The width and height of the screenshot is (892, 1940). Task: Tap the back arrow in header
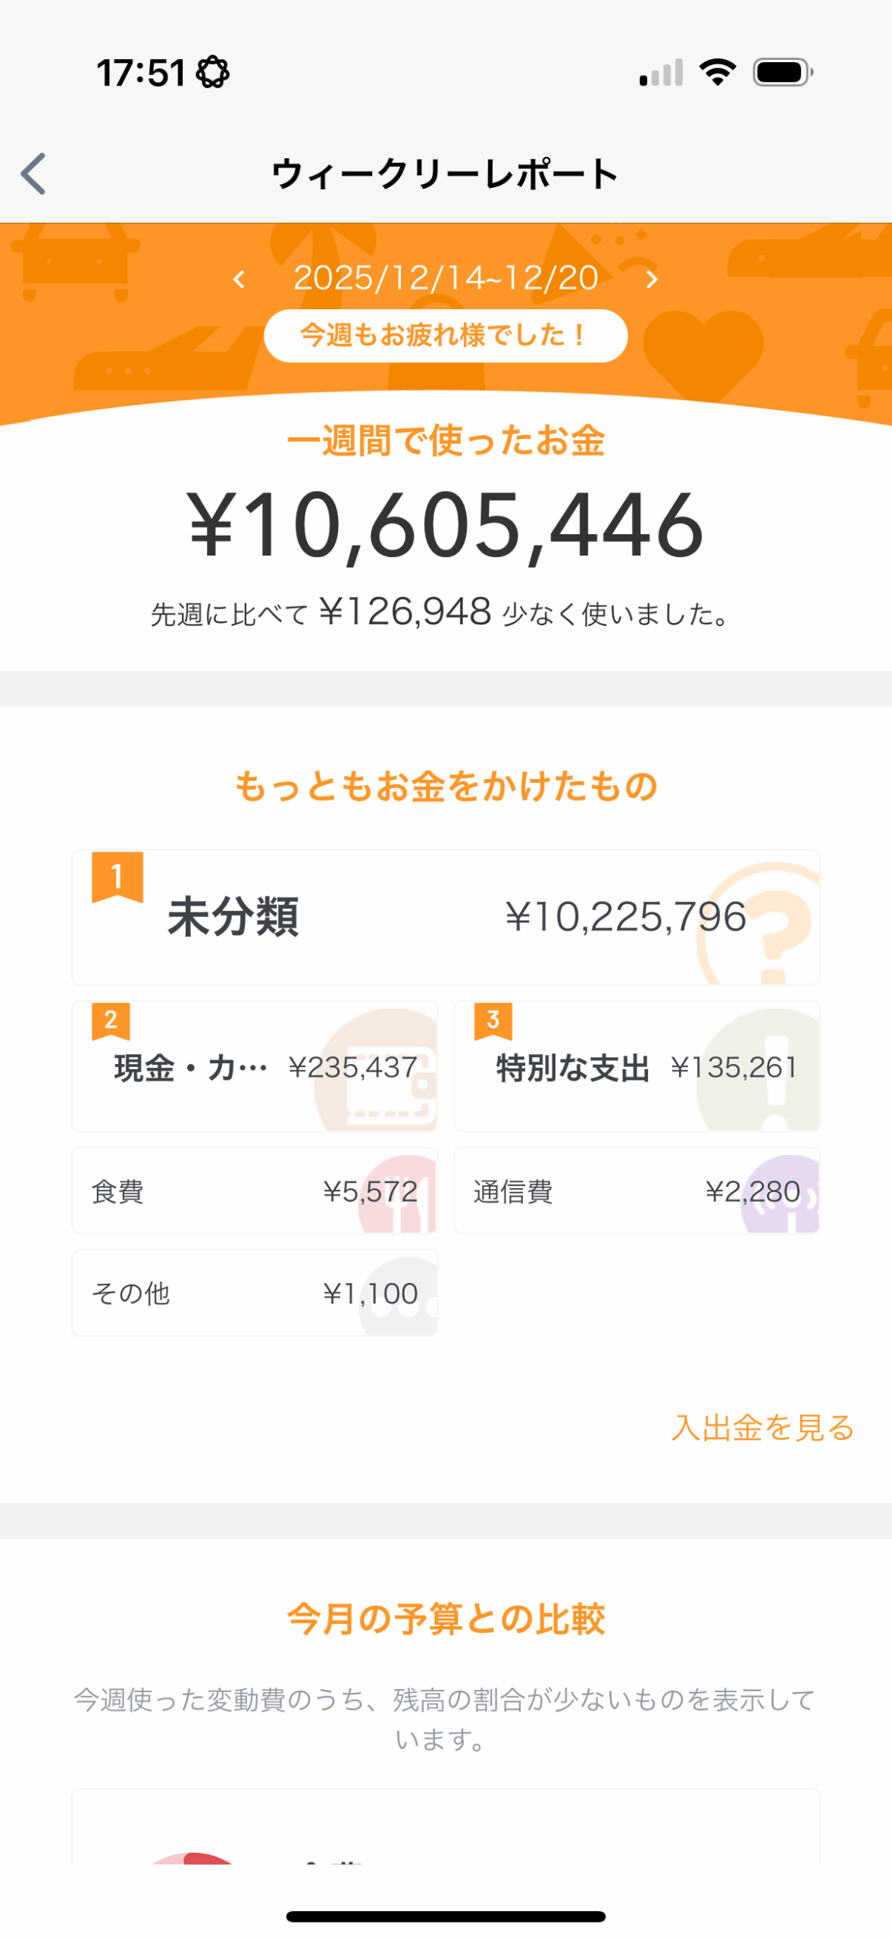tap(33, 174)
